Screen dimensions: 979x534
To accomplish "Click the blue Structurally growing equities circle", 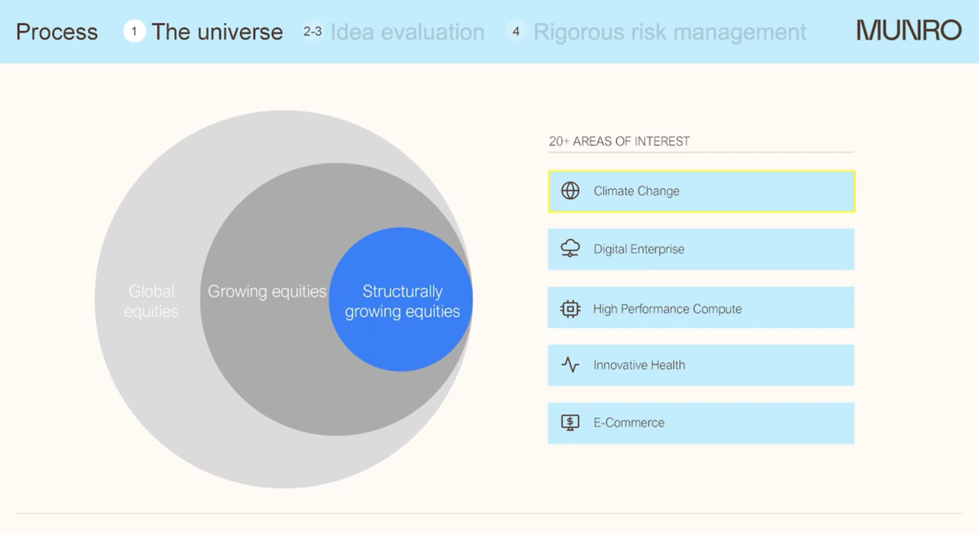I will [x=401, y=300].
